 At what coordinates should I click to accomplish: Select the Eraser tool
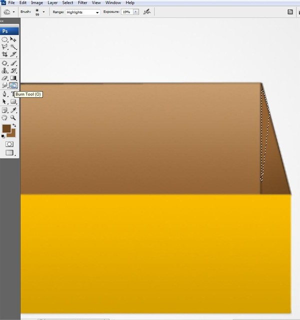point(4,78)
